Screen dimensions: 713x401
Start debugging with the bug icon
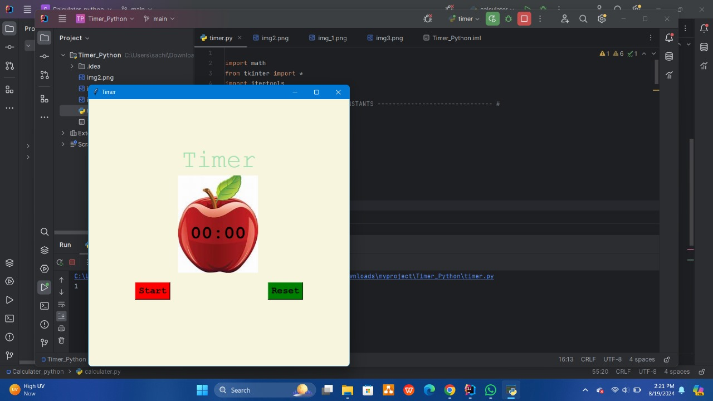tap(508, 19)
